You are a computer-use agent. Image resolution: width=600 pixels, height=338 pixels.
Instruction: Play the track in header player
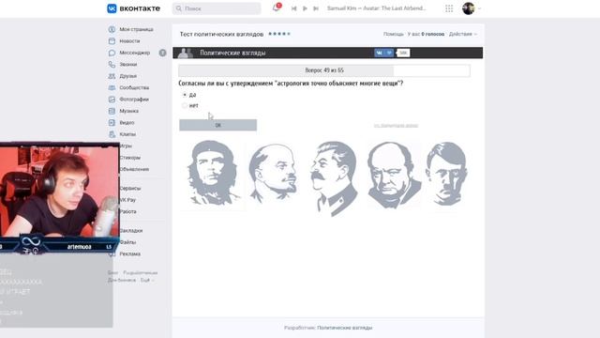(305, 8)
